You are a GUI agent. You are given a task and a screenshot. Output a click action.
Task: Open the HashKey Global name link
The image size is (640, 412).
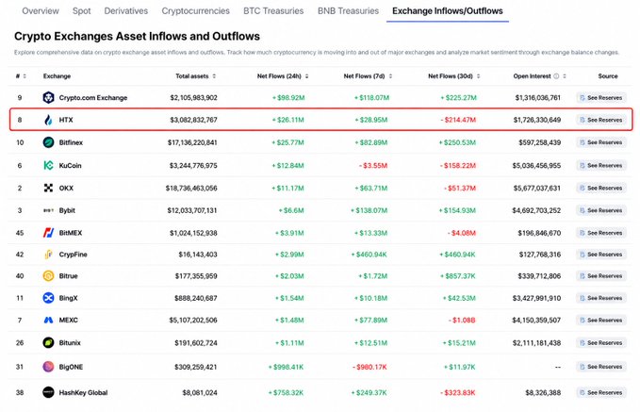[83, 392]
